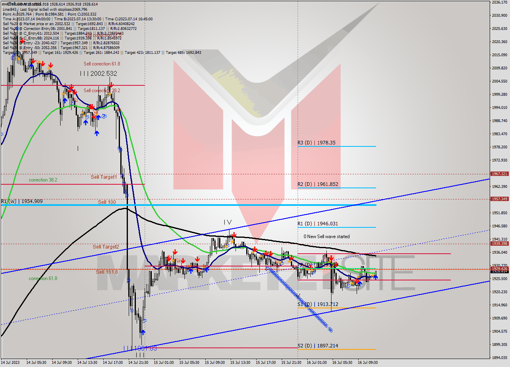Click the '14 Jul 13:30' time label
Viewport: 510px width, 367px height.
coord(87,363)
